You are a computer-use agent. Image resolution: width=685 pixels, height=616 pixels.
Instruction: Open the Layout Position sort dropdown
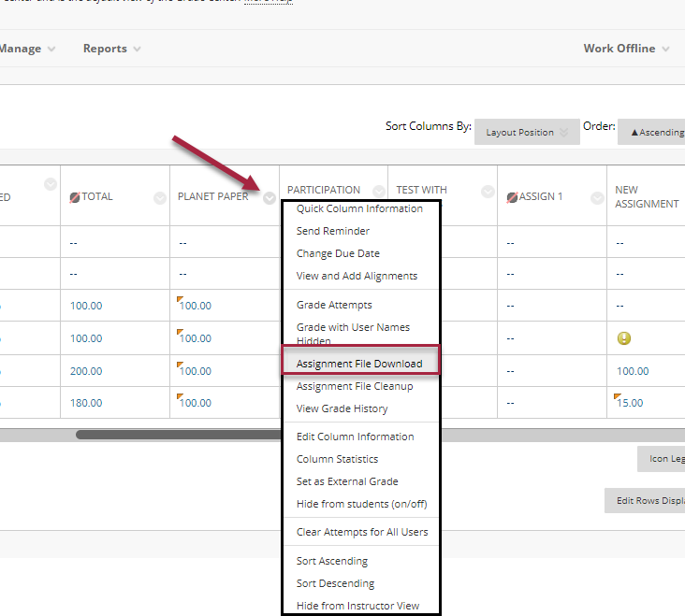[527, 132]
